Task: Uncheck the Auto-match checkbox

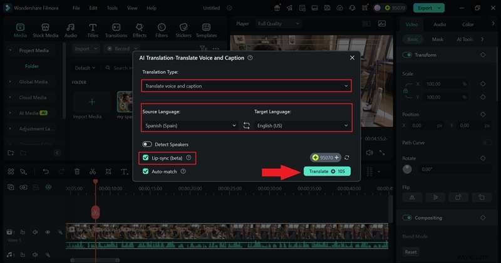Action: click(146, 170)
